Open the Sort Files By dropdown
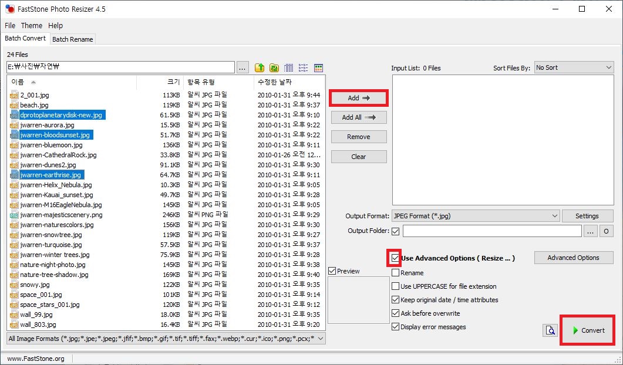This screenshot has height=365, width=623. (x=574, y=67)
